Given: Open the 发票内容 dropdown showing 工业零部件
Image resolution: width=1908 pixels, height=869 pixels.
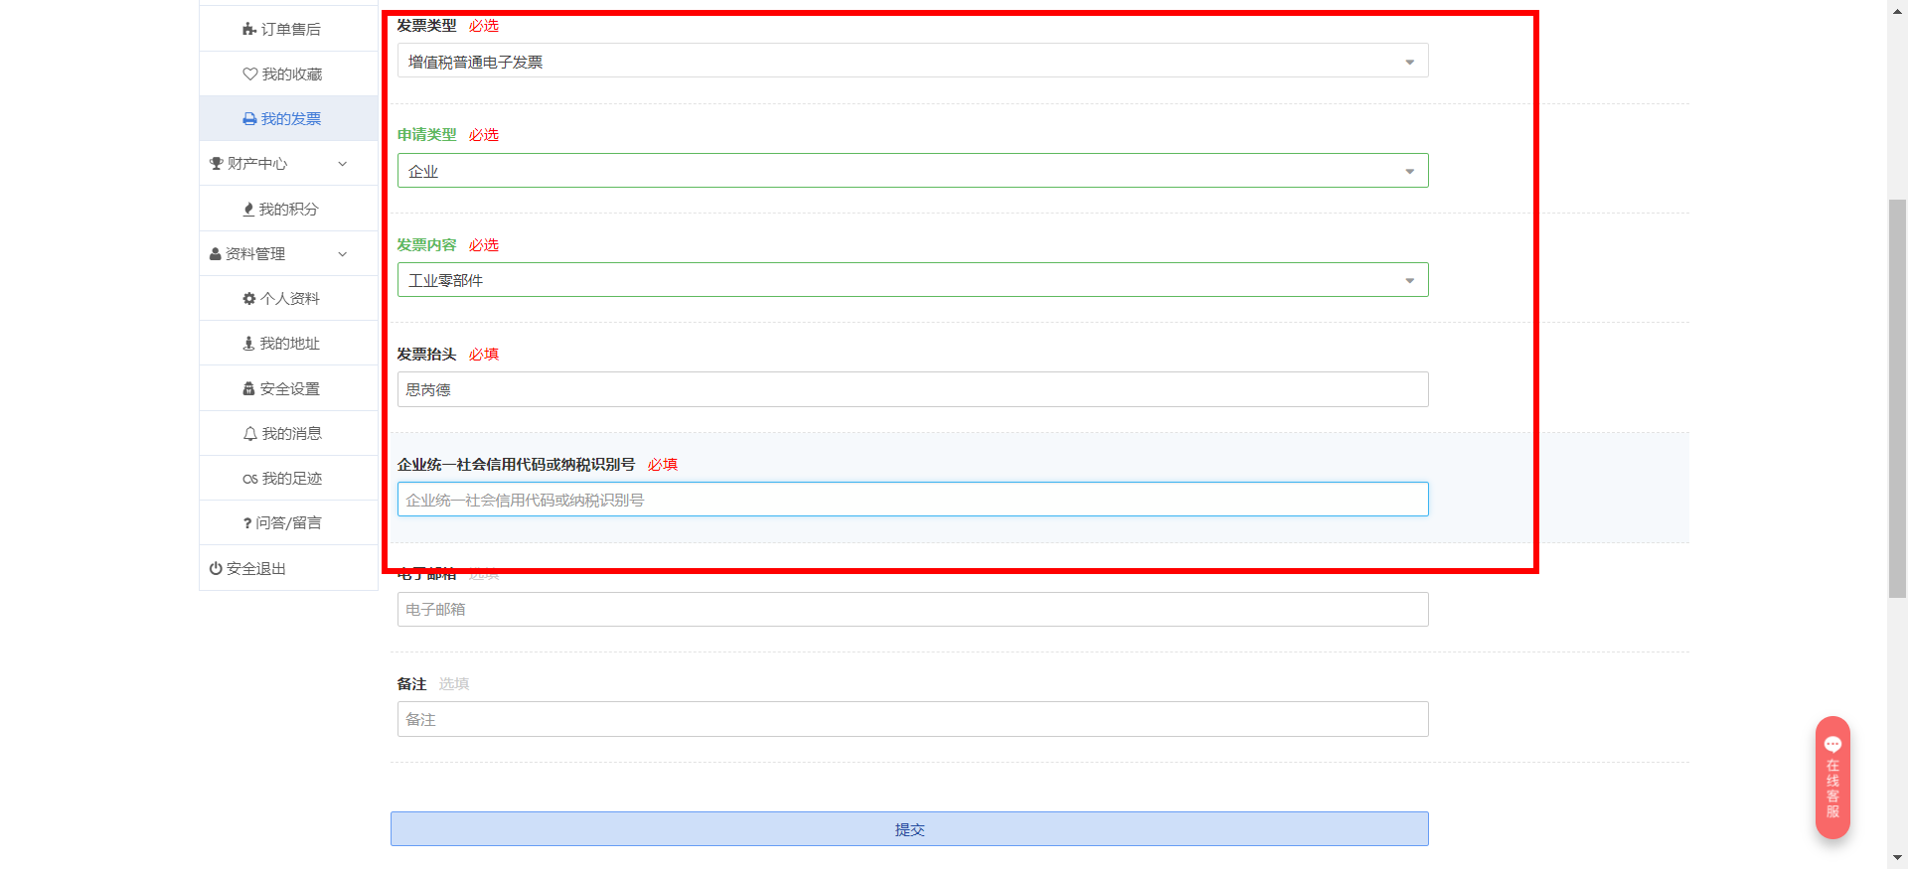Looking at the screenshot, I should [x=912, y=280].
